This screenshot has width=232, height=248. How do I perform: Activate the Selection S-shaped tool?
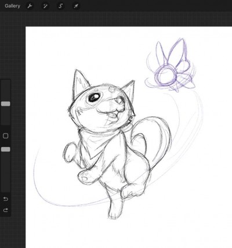coord(60,6)
